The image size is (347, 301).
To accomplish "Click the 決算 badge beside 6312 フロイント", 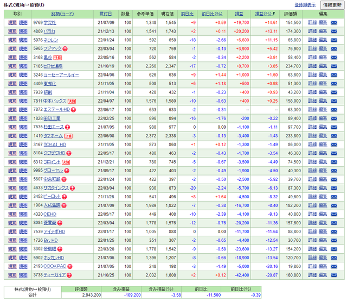I will click(66, 162).
